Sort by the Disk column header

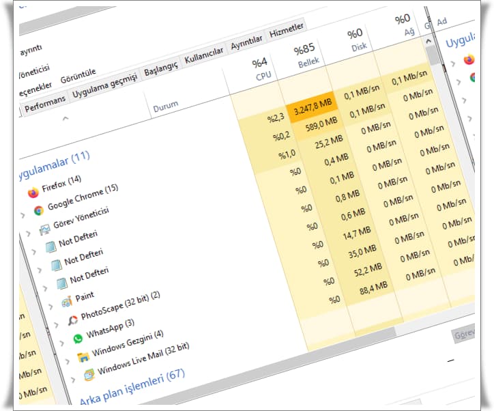coord(357,40)
